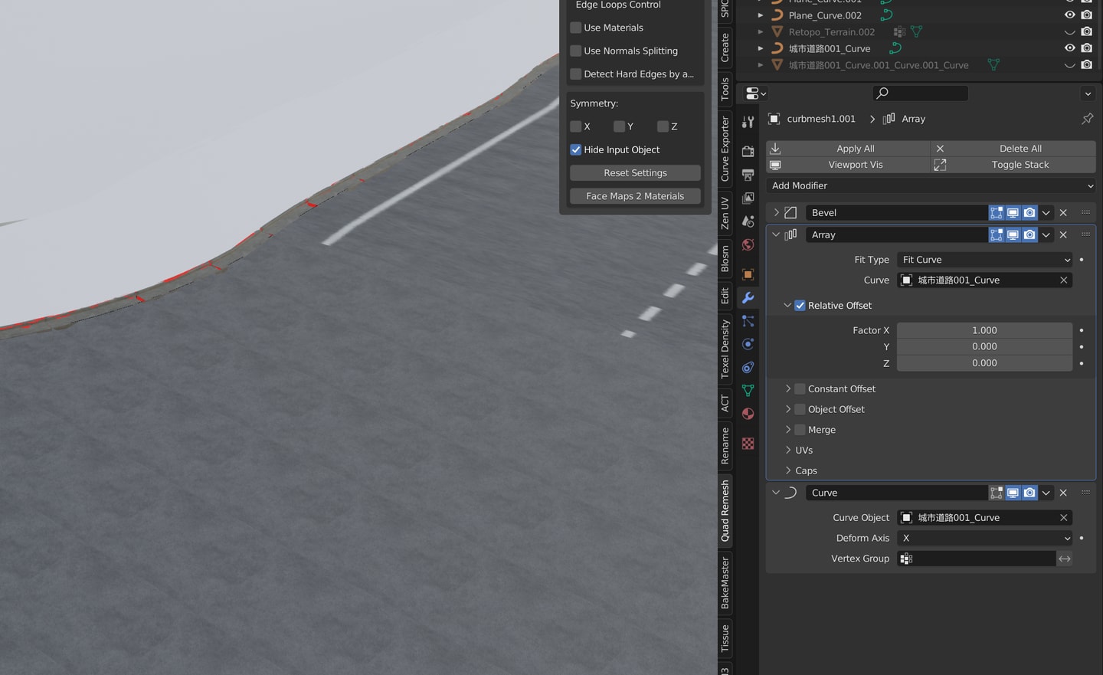This screenshot has width=1103, height=675.
Task: Open the Material properties tab icon
Action: (748, 414)
